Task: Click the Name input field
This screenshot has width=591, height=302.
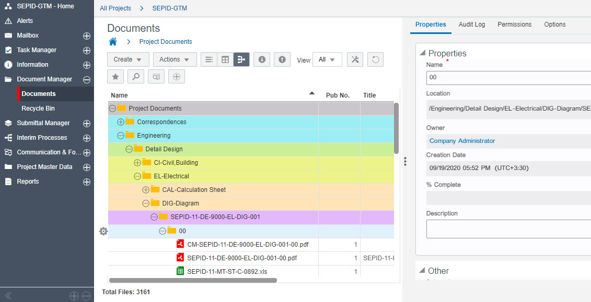Action: 508,78
